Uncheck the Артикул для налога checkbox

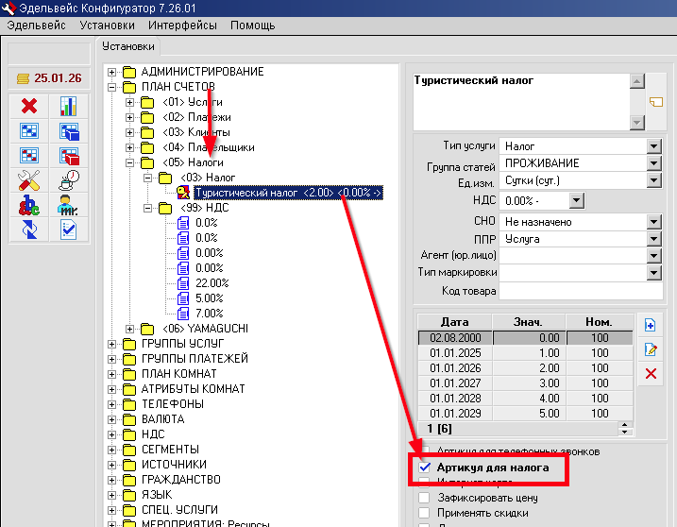coord(425,467)
